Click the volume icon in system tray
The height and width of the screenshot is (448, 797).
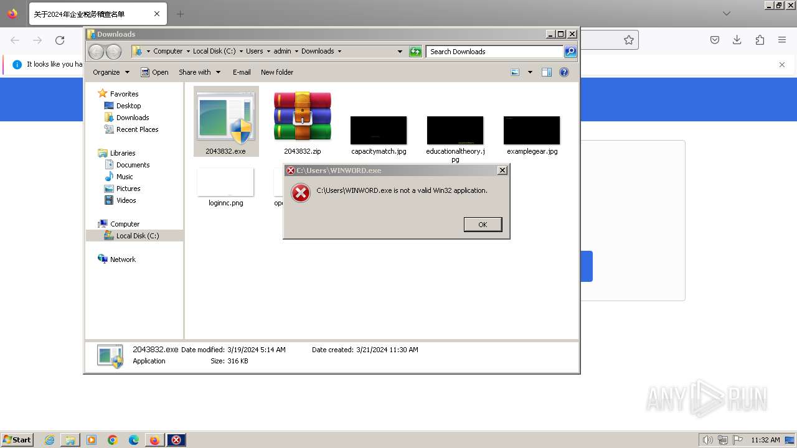coord(707,440)
